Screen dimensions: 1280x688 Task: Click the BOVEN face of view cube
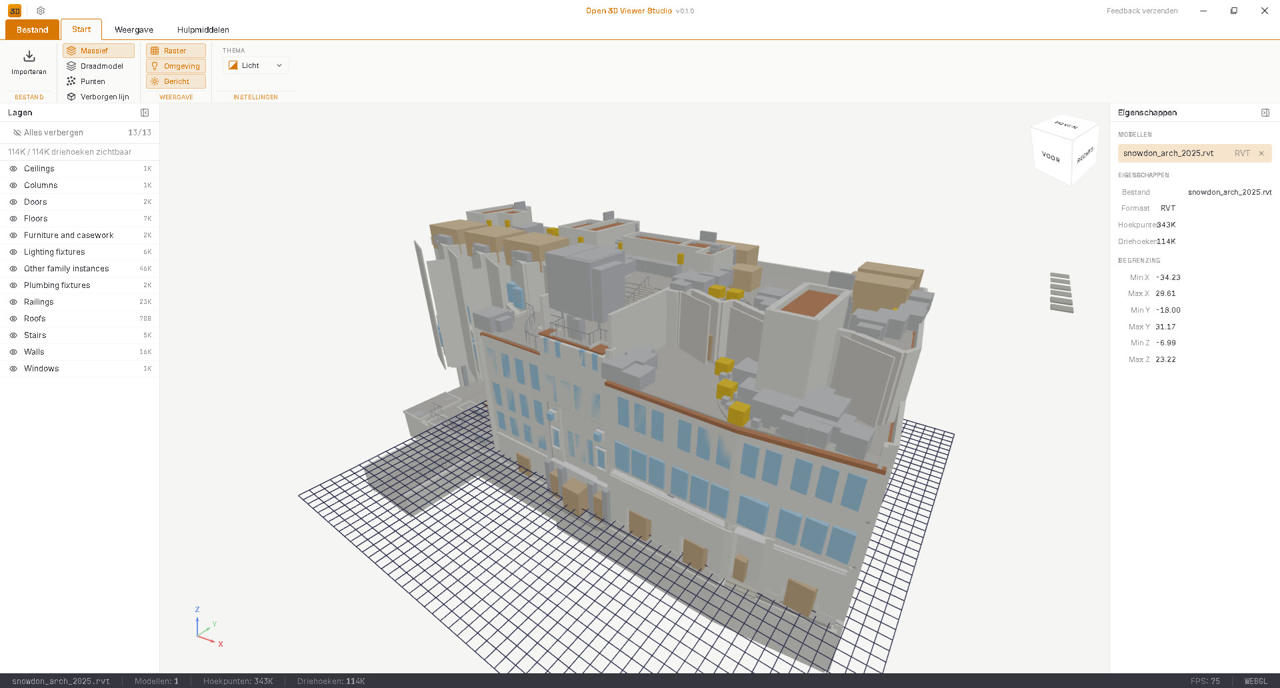[1065, 125]
